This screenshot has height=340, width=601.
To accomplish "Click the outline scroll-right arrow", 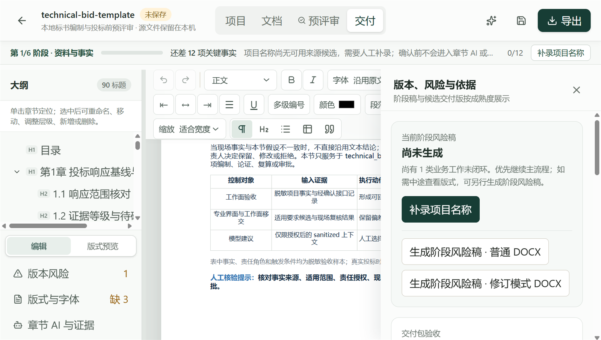I will (x=130, y=226).
